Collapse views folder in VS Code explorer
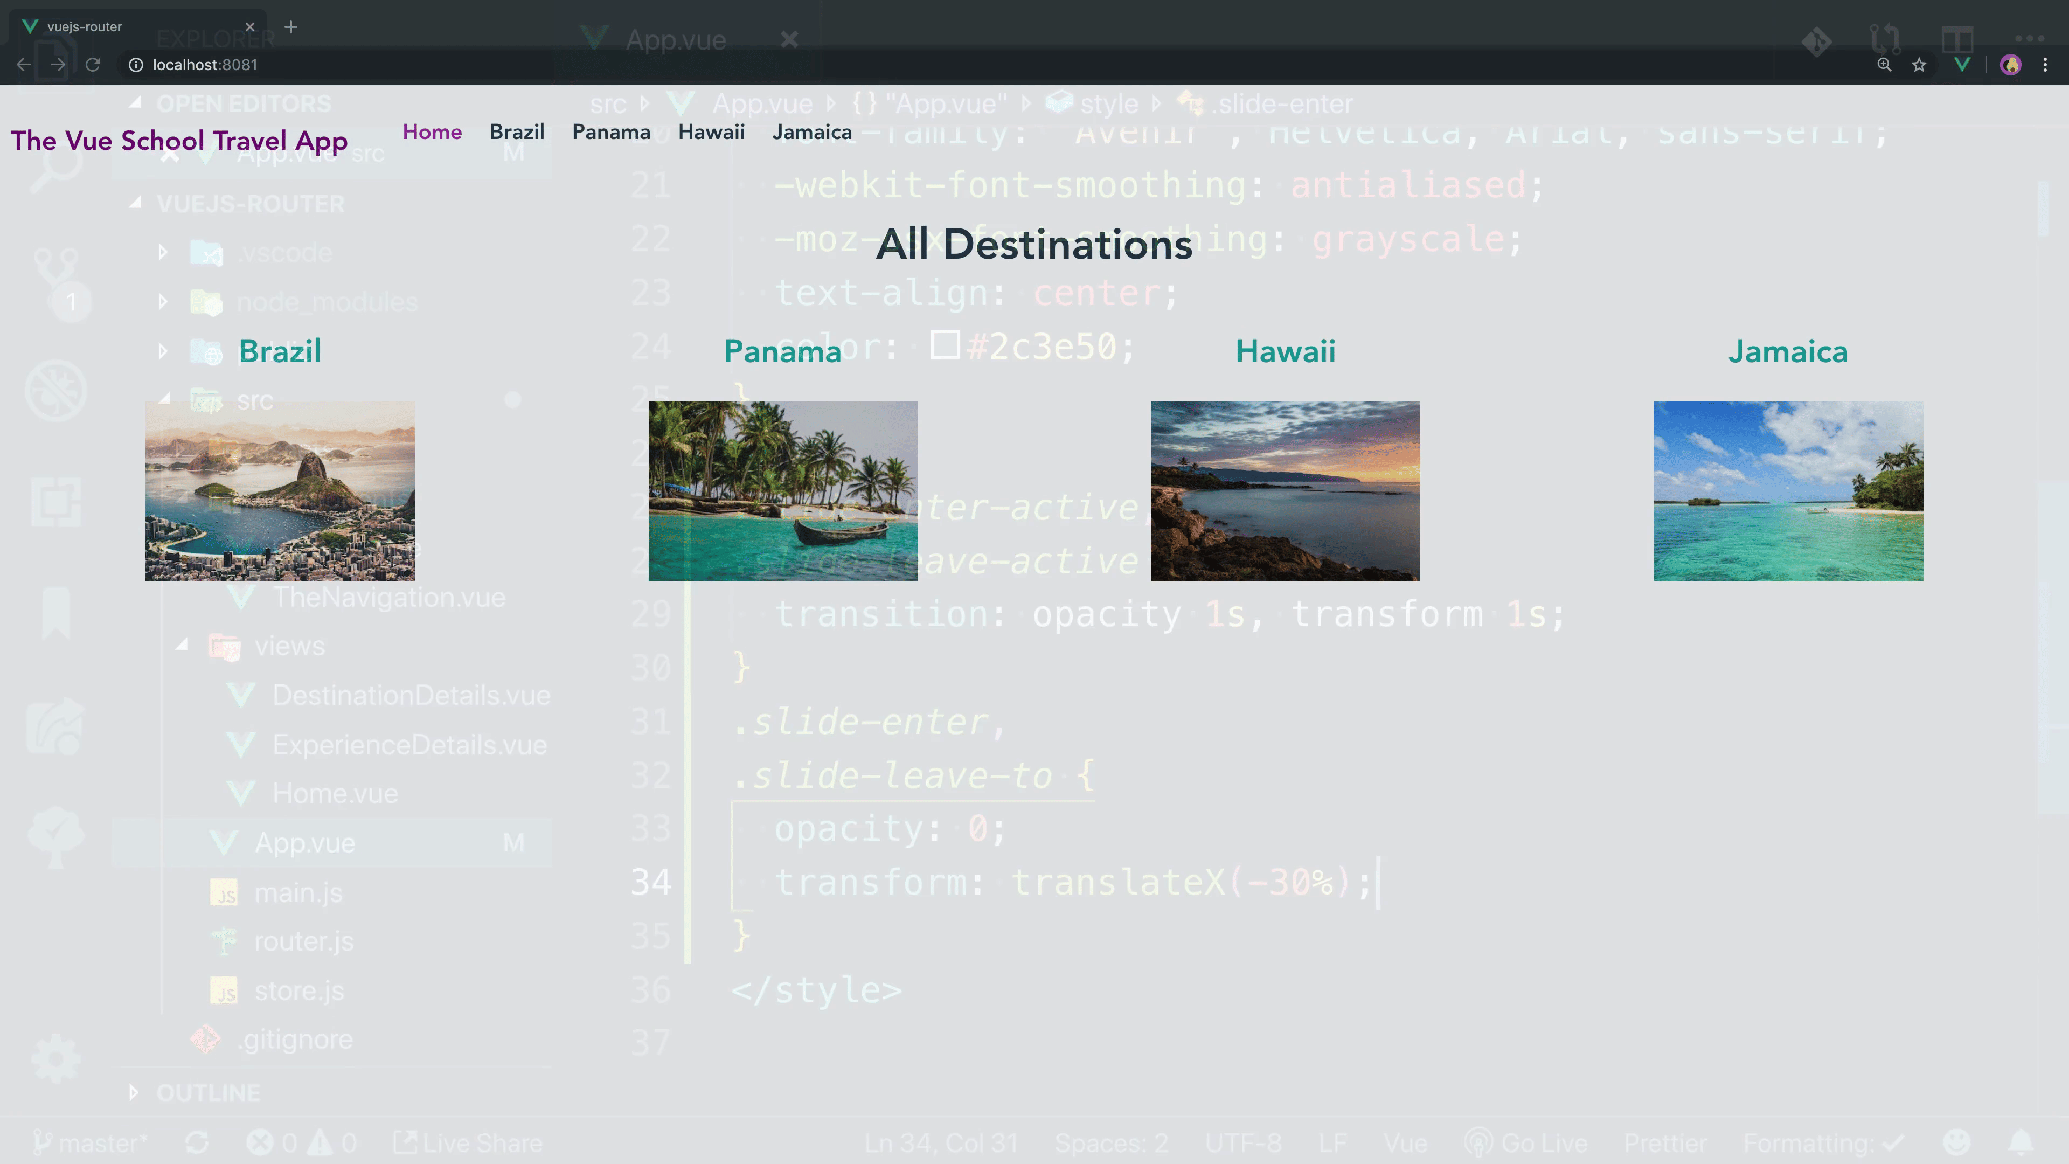This screenshot has height=1164, width=2069. [182, 645]
